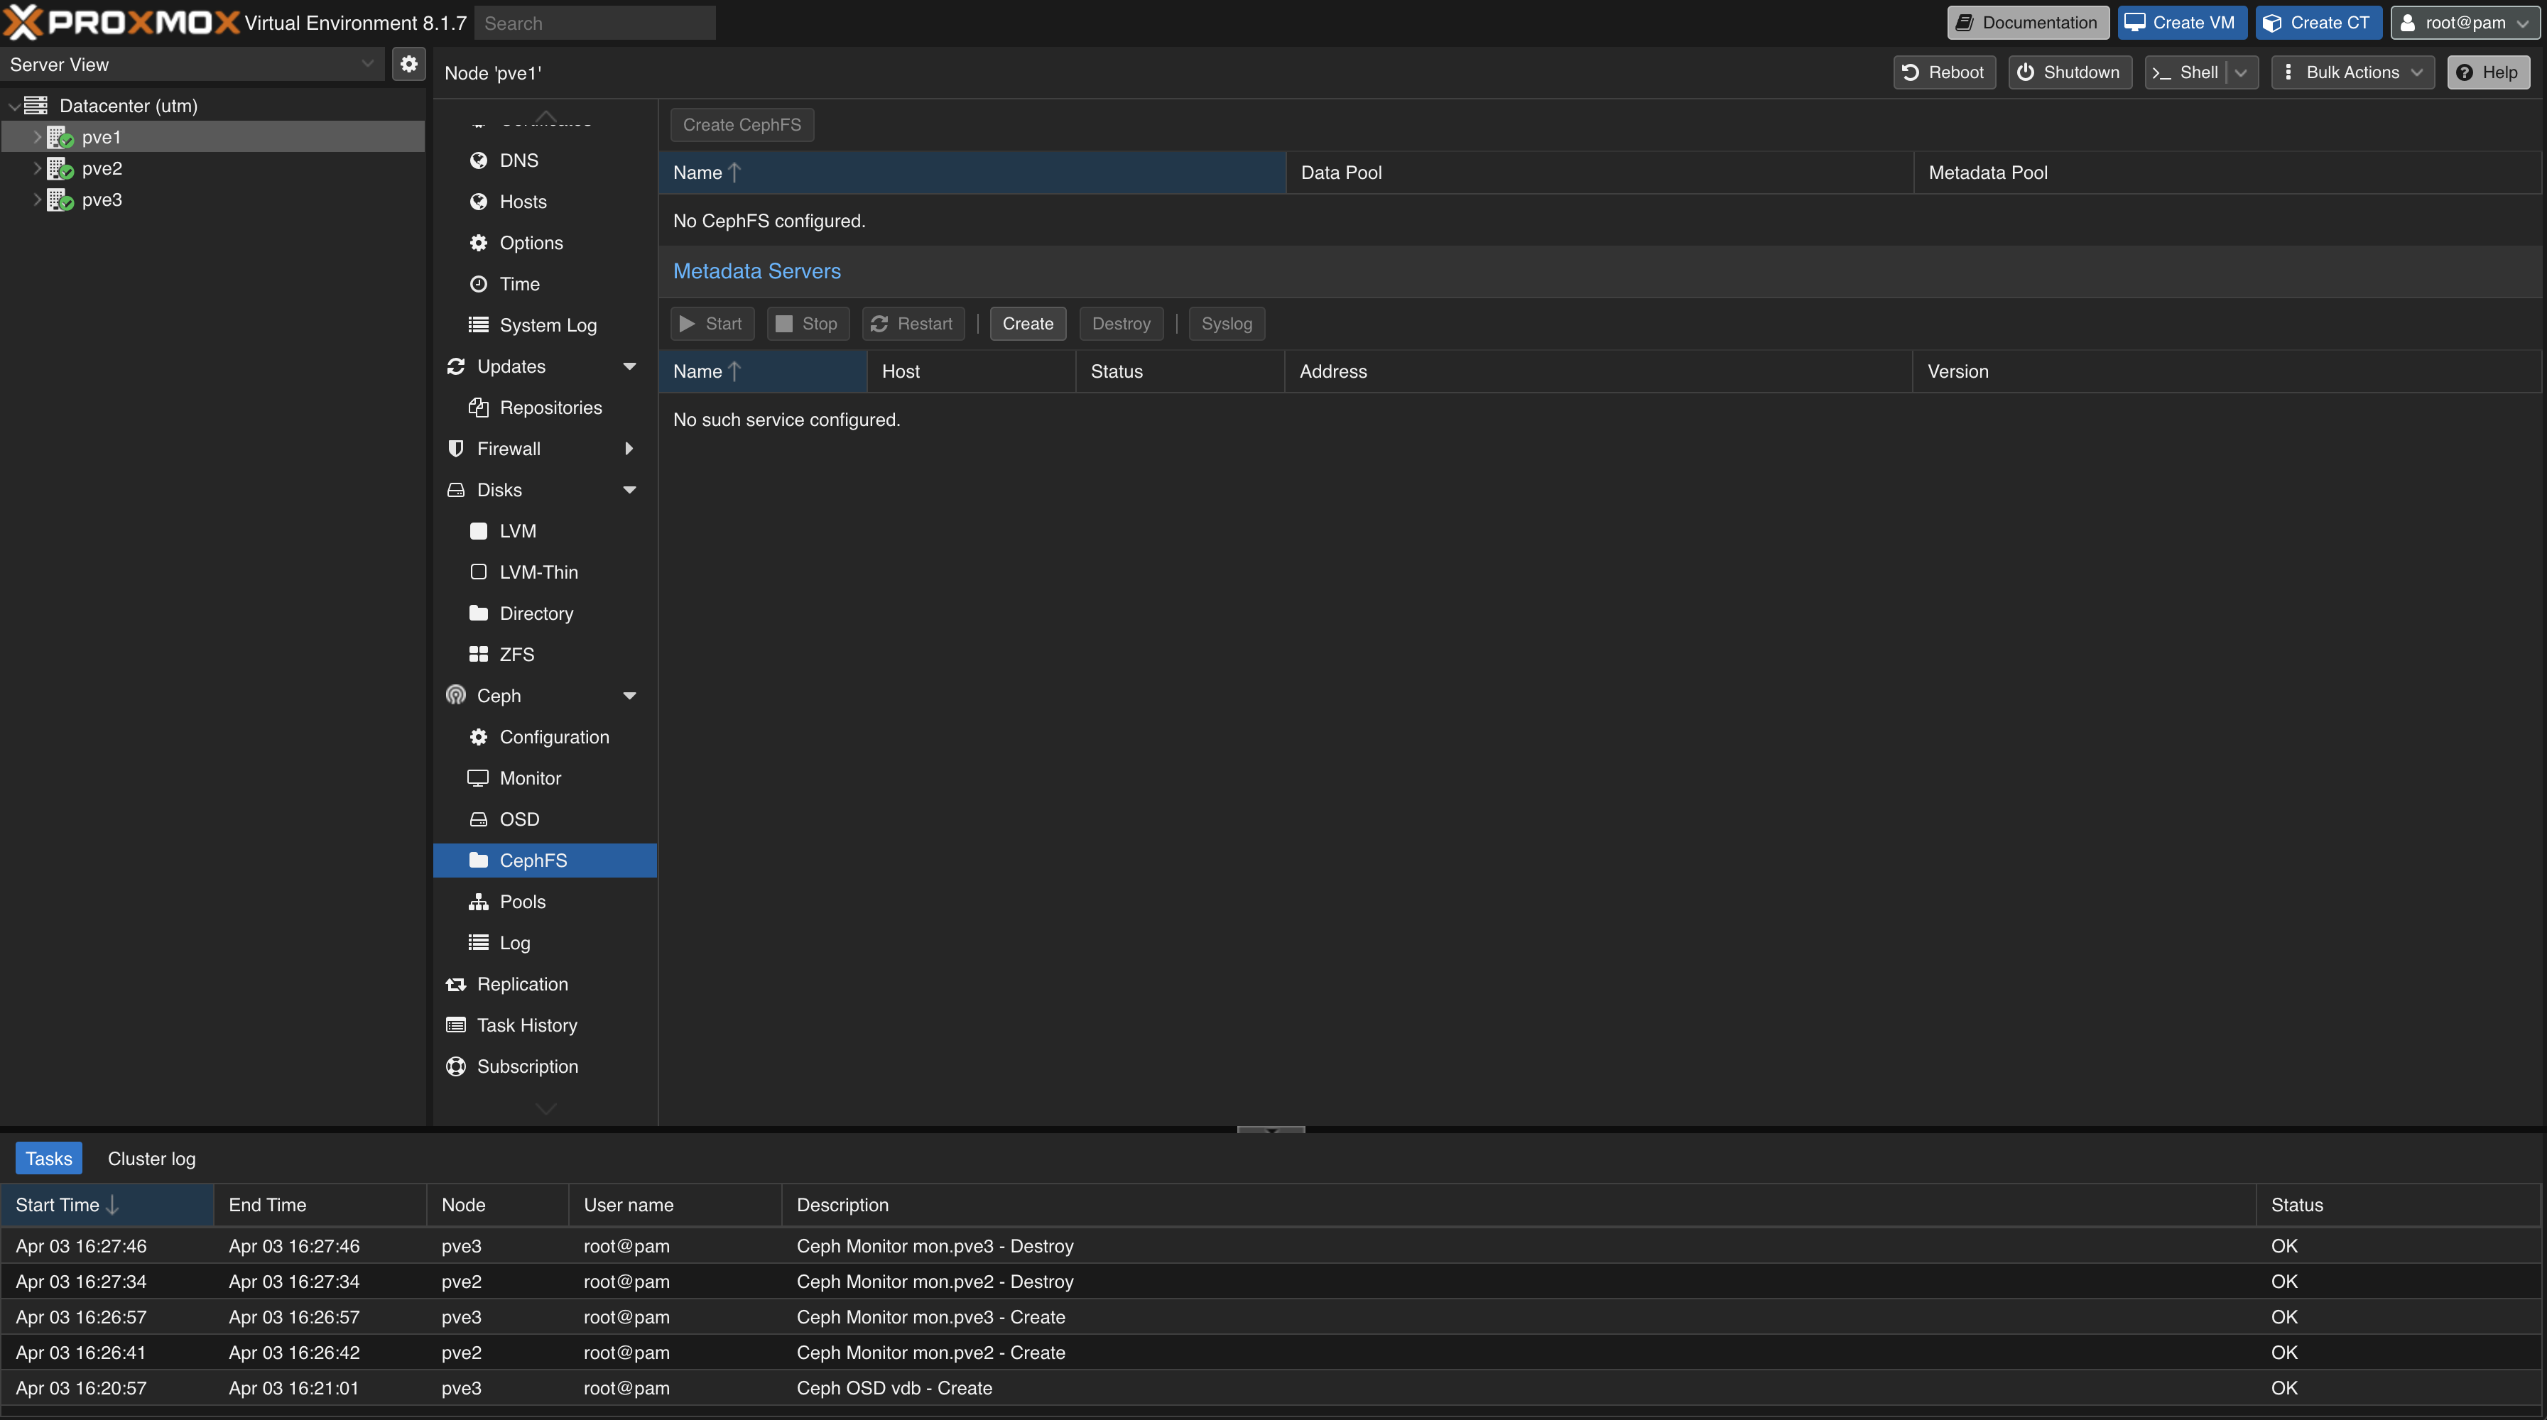Click the gear icon beside Server View
The width and height of the screenshot is (2547, 1420).
click(x=408, y=64)
